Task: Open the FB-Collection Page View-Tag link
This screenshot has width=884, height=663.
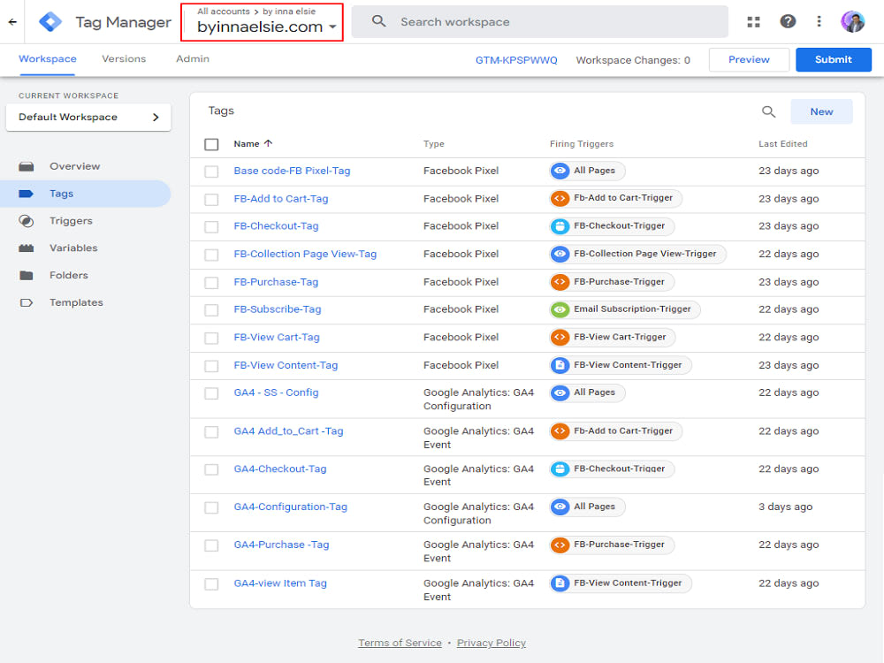Action: 305,255
